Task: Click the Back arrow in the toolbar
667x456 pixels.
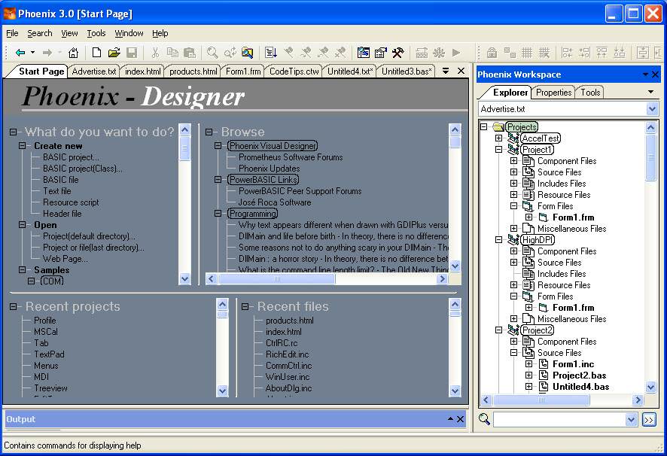Action: tap(20, 53)
